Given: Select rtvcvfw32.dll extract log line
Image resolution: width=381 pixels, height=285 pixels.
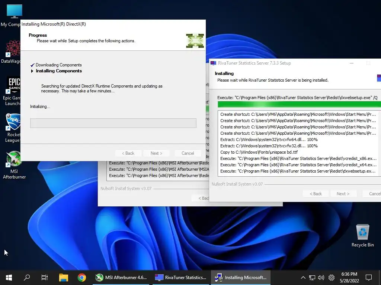Looking at the screenshot, I should [x=269, y=146].
